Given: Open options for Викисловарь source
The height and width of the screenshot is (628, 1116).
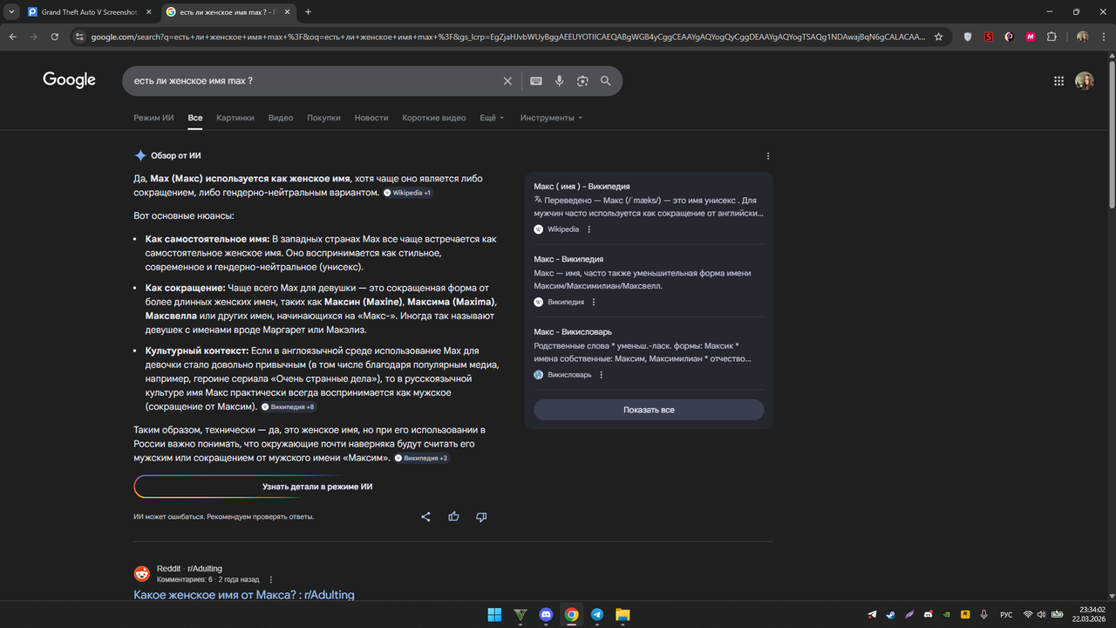Looking at the screenshot, I should point(602,375).
